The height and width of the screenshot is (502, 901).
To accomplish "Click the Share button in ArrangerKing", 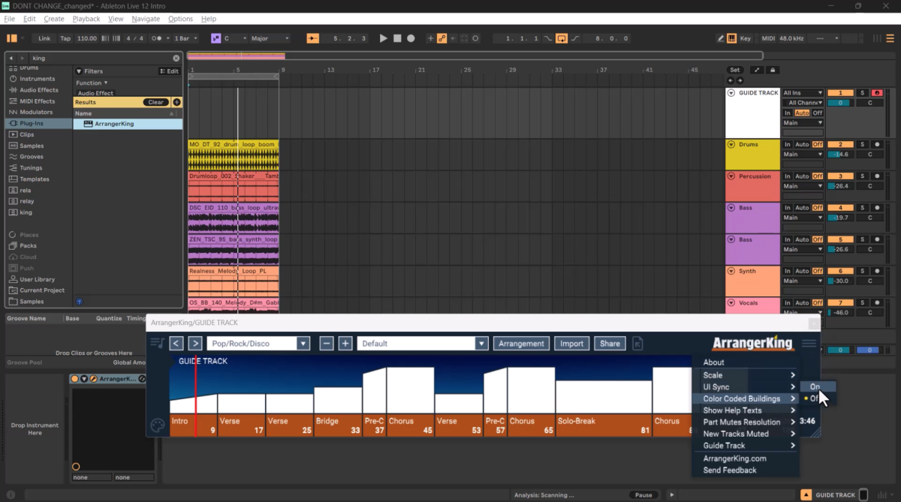I will pos(610,344).
